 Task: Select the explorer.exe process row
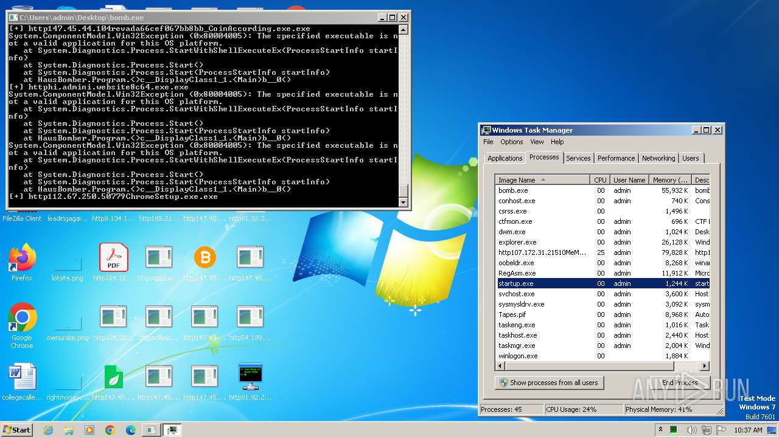[603, 242]
